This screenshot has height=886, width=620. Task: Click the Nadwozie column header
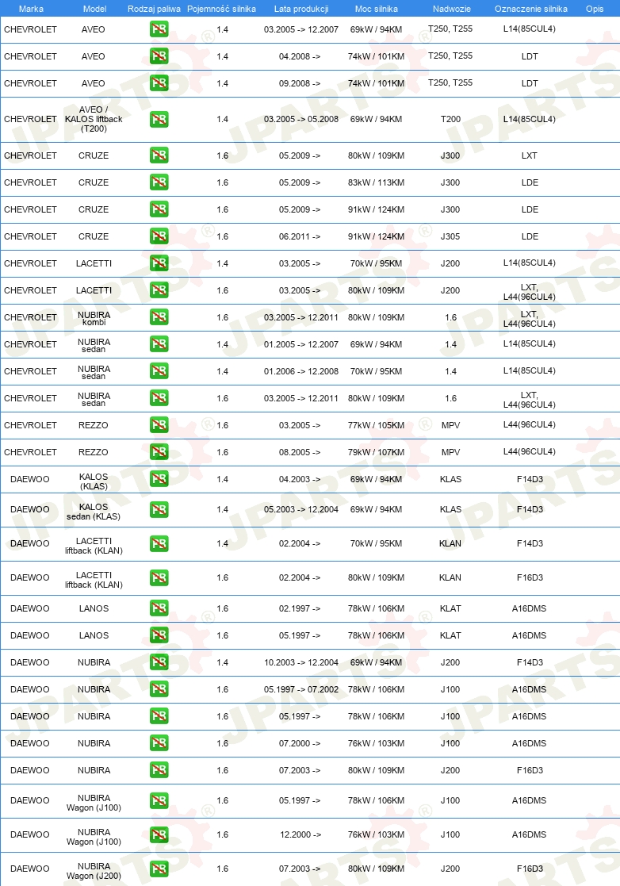click(452, 9)
